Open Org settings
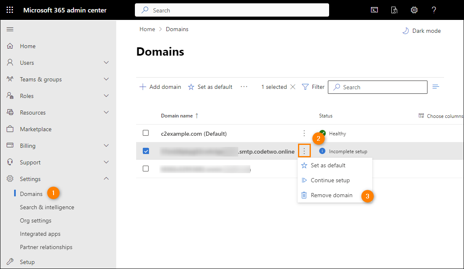Viewport: 464px width, 269px height. [36, 220]
